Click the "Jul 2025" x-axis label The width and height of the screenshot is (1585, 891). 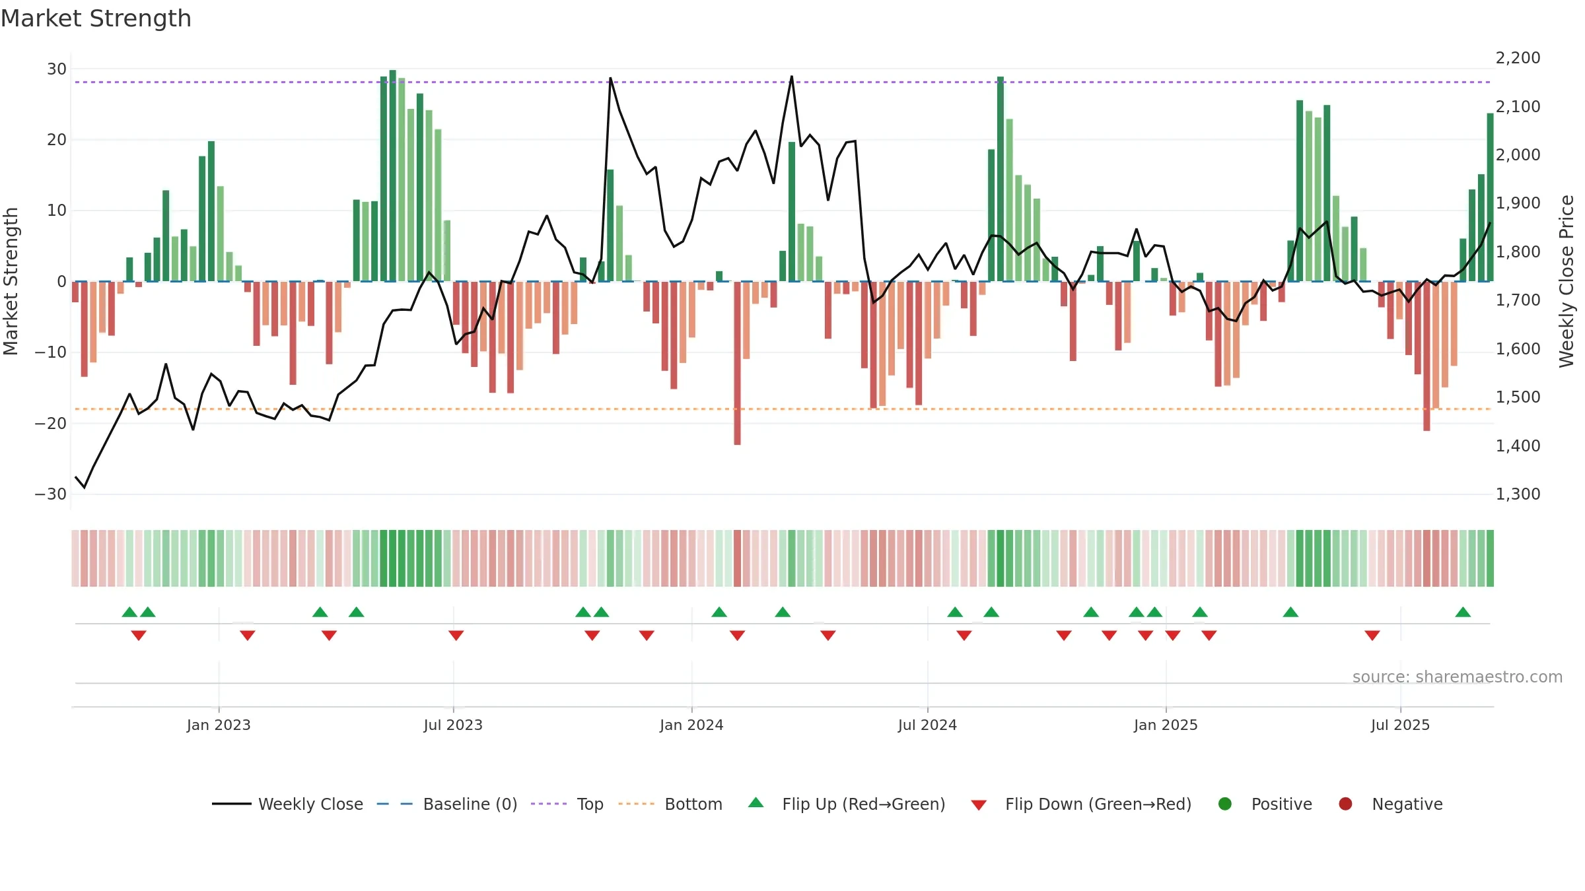1400,725
